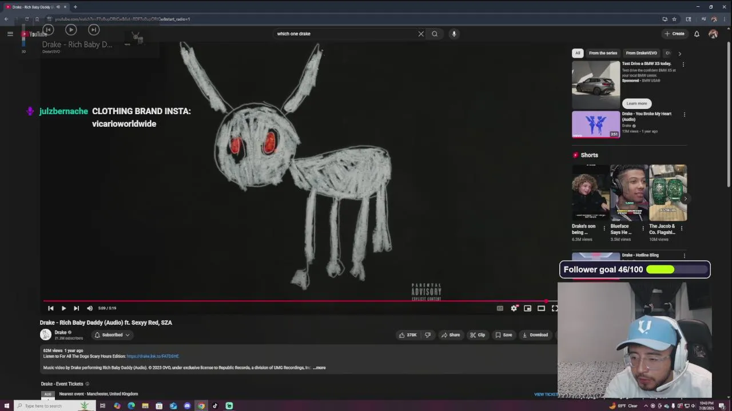The width and height of the screenshot is (732, 411).
Task: Open the Blueface Says He Shorts thumbnail
Action: pyautogui.click(x=629, y=193)
